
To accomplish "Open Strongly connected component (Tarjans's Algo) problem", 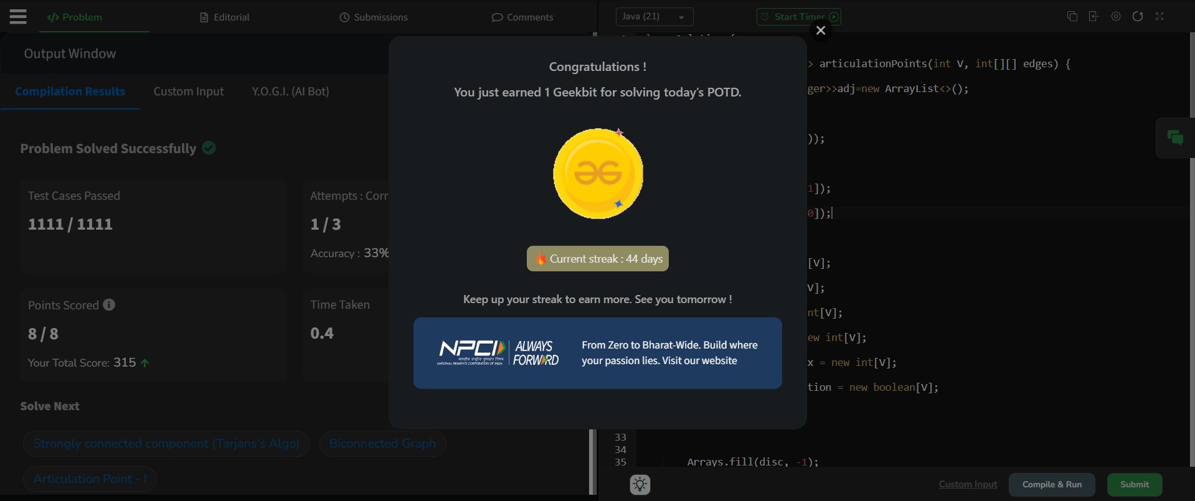I will (x=166, y=444).
